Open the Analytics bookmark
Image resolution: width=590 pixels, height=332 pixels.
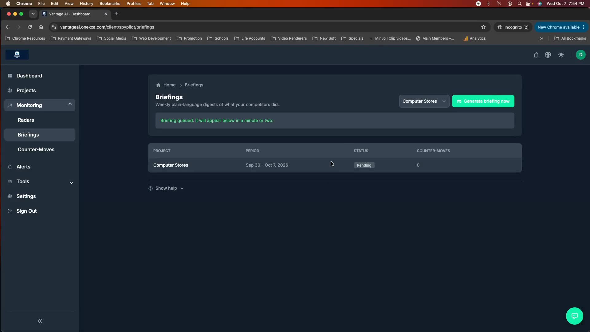tap(474, 38)
